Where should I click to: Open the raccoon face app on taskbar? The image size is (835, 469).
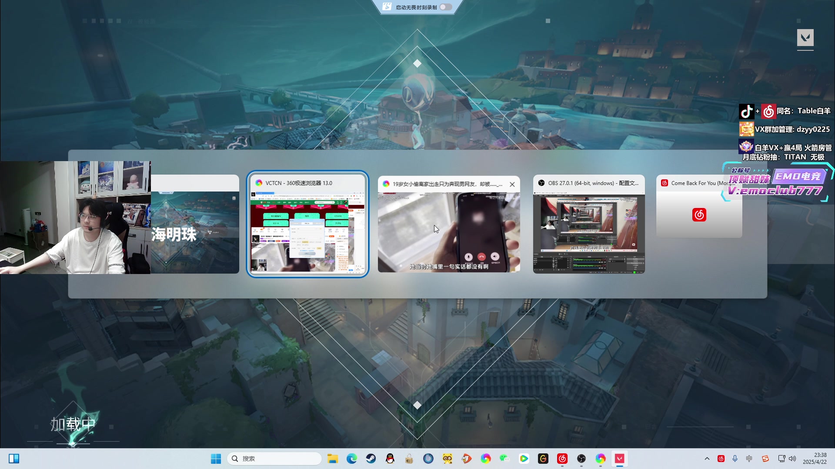point(448,459)
